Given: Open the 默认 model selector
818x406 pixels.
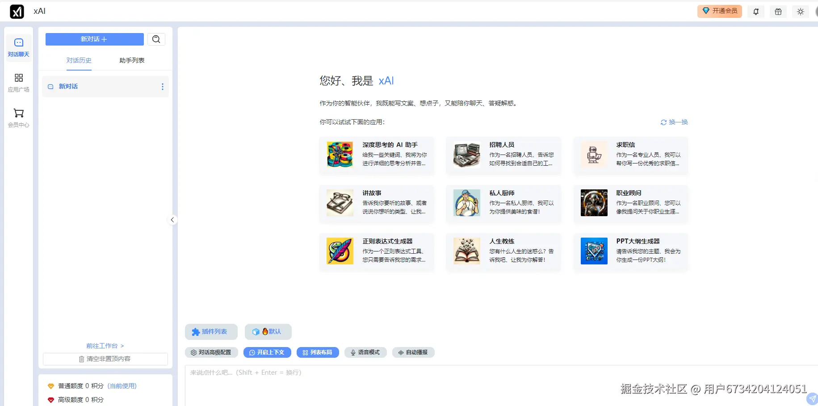Looking at the screenshot, I should [268, 331].
